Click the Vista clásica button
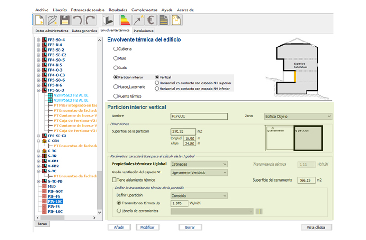The height and width of the screenshot is (240, 366). click(316, 227)
